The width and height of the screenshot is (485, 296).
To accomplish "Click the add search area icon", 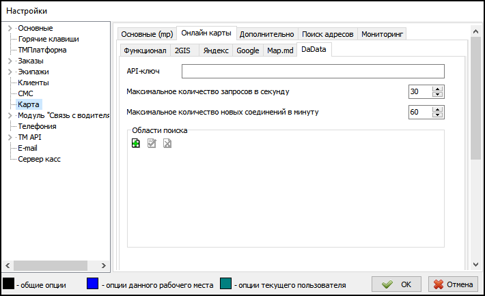I will (x=136, y=143).
